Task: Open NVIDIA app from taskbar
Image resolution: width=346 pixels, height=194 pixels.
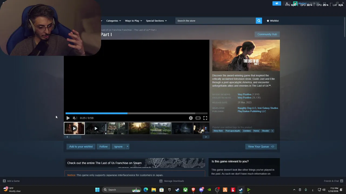Action: point(209,190)
